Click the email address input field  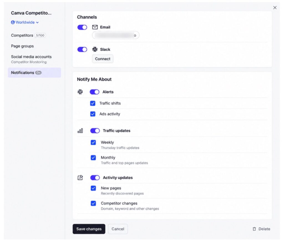click(x=116, y=35)
